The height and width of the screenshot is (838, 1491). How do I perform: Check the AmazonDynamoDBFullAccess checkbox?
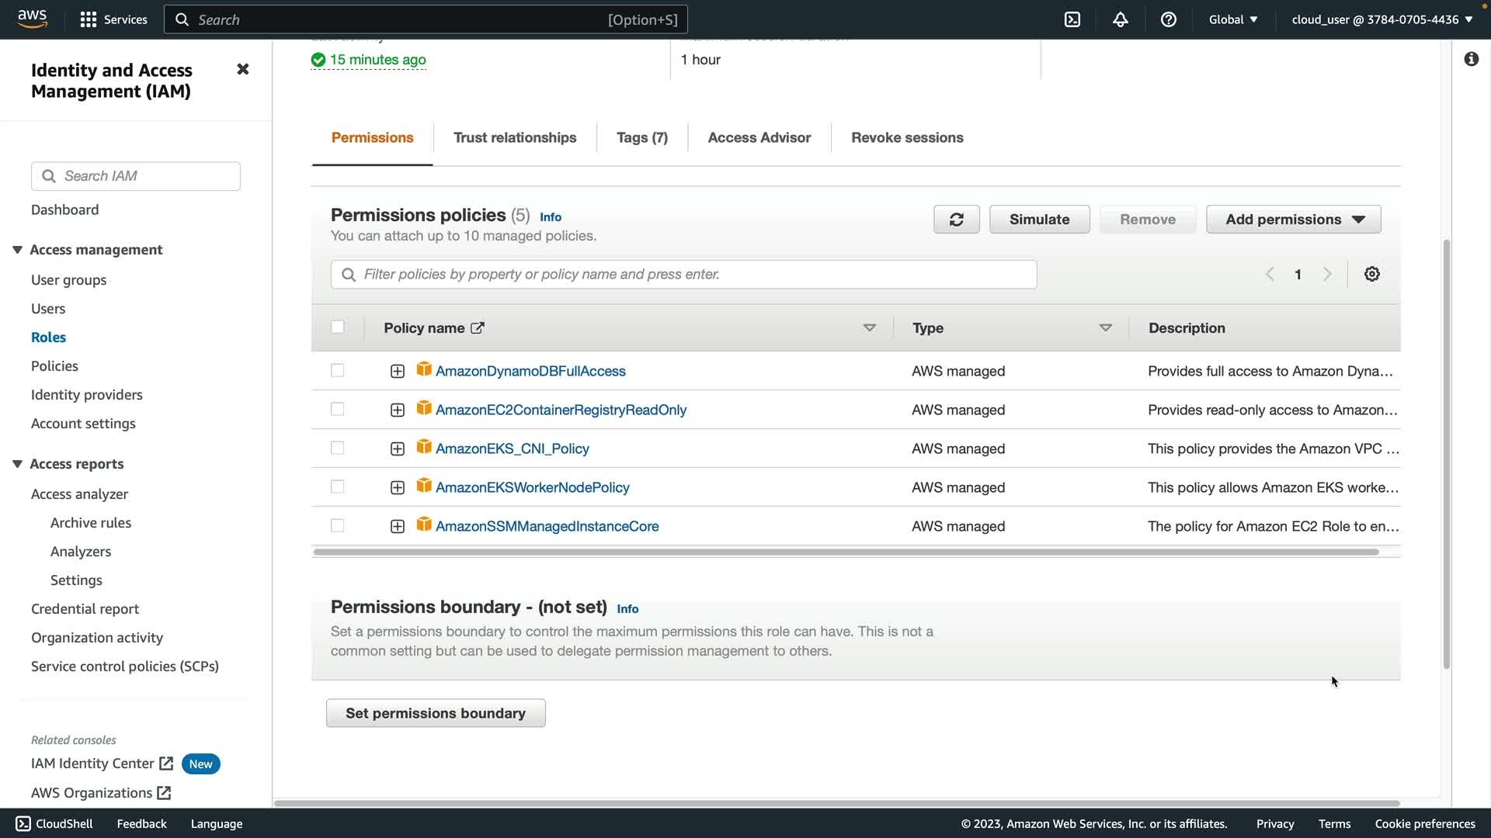(337, 371)
